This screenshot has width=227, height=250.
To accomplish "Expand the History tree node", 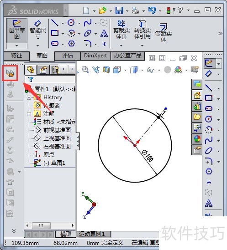I will click(x=29, y=97).
